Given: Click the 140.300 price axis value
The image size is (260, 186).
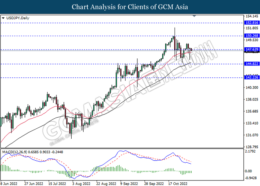Looking at the screenshot, I should point(252,87).
